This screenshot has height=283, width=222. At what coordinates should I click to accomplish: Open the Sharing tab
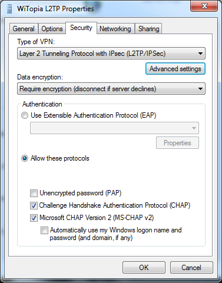[148, 29]
